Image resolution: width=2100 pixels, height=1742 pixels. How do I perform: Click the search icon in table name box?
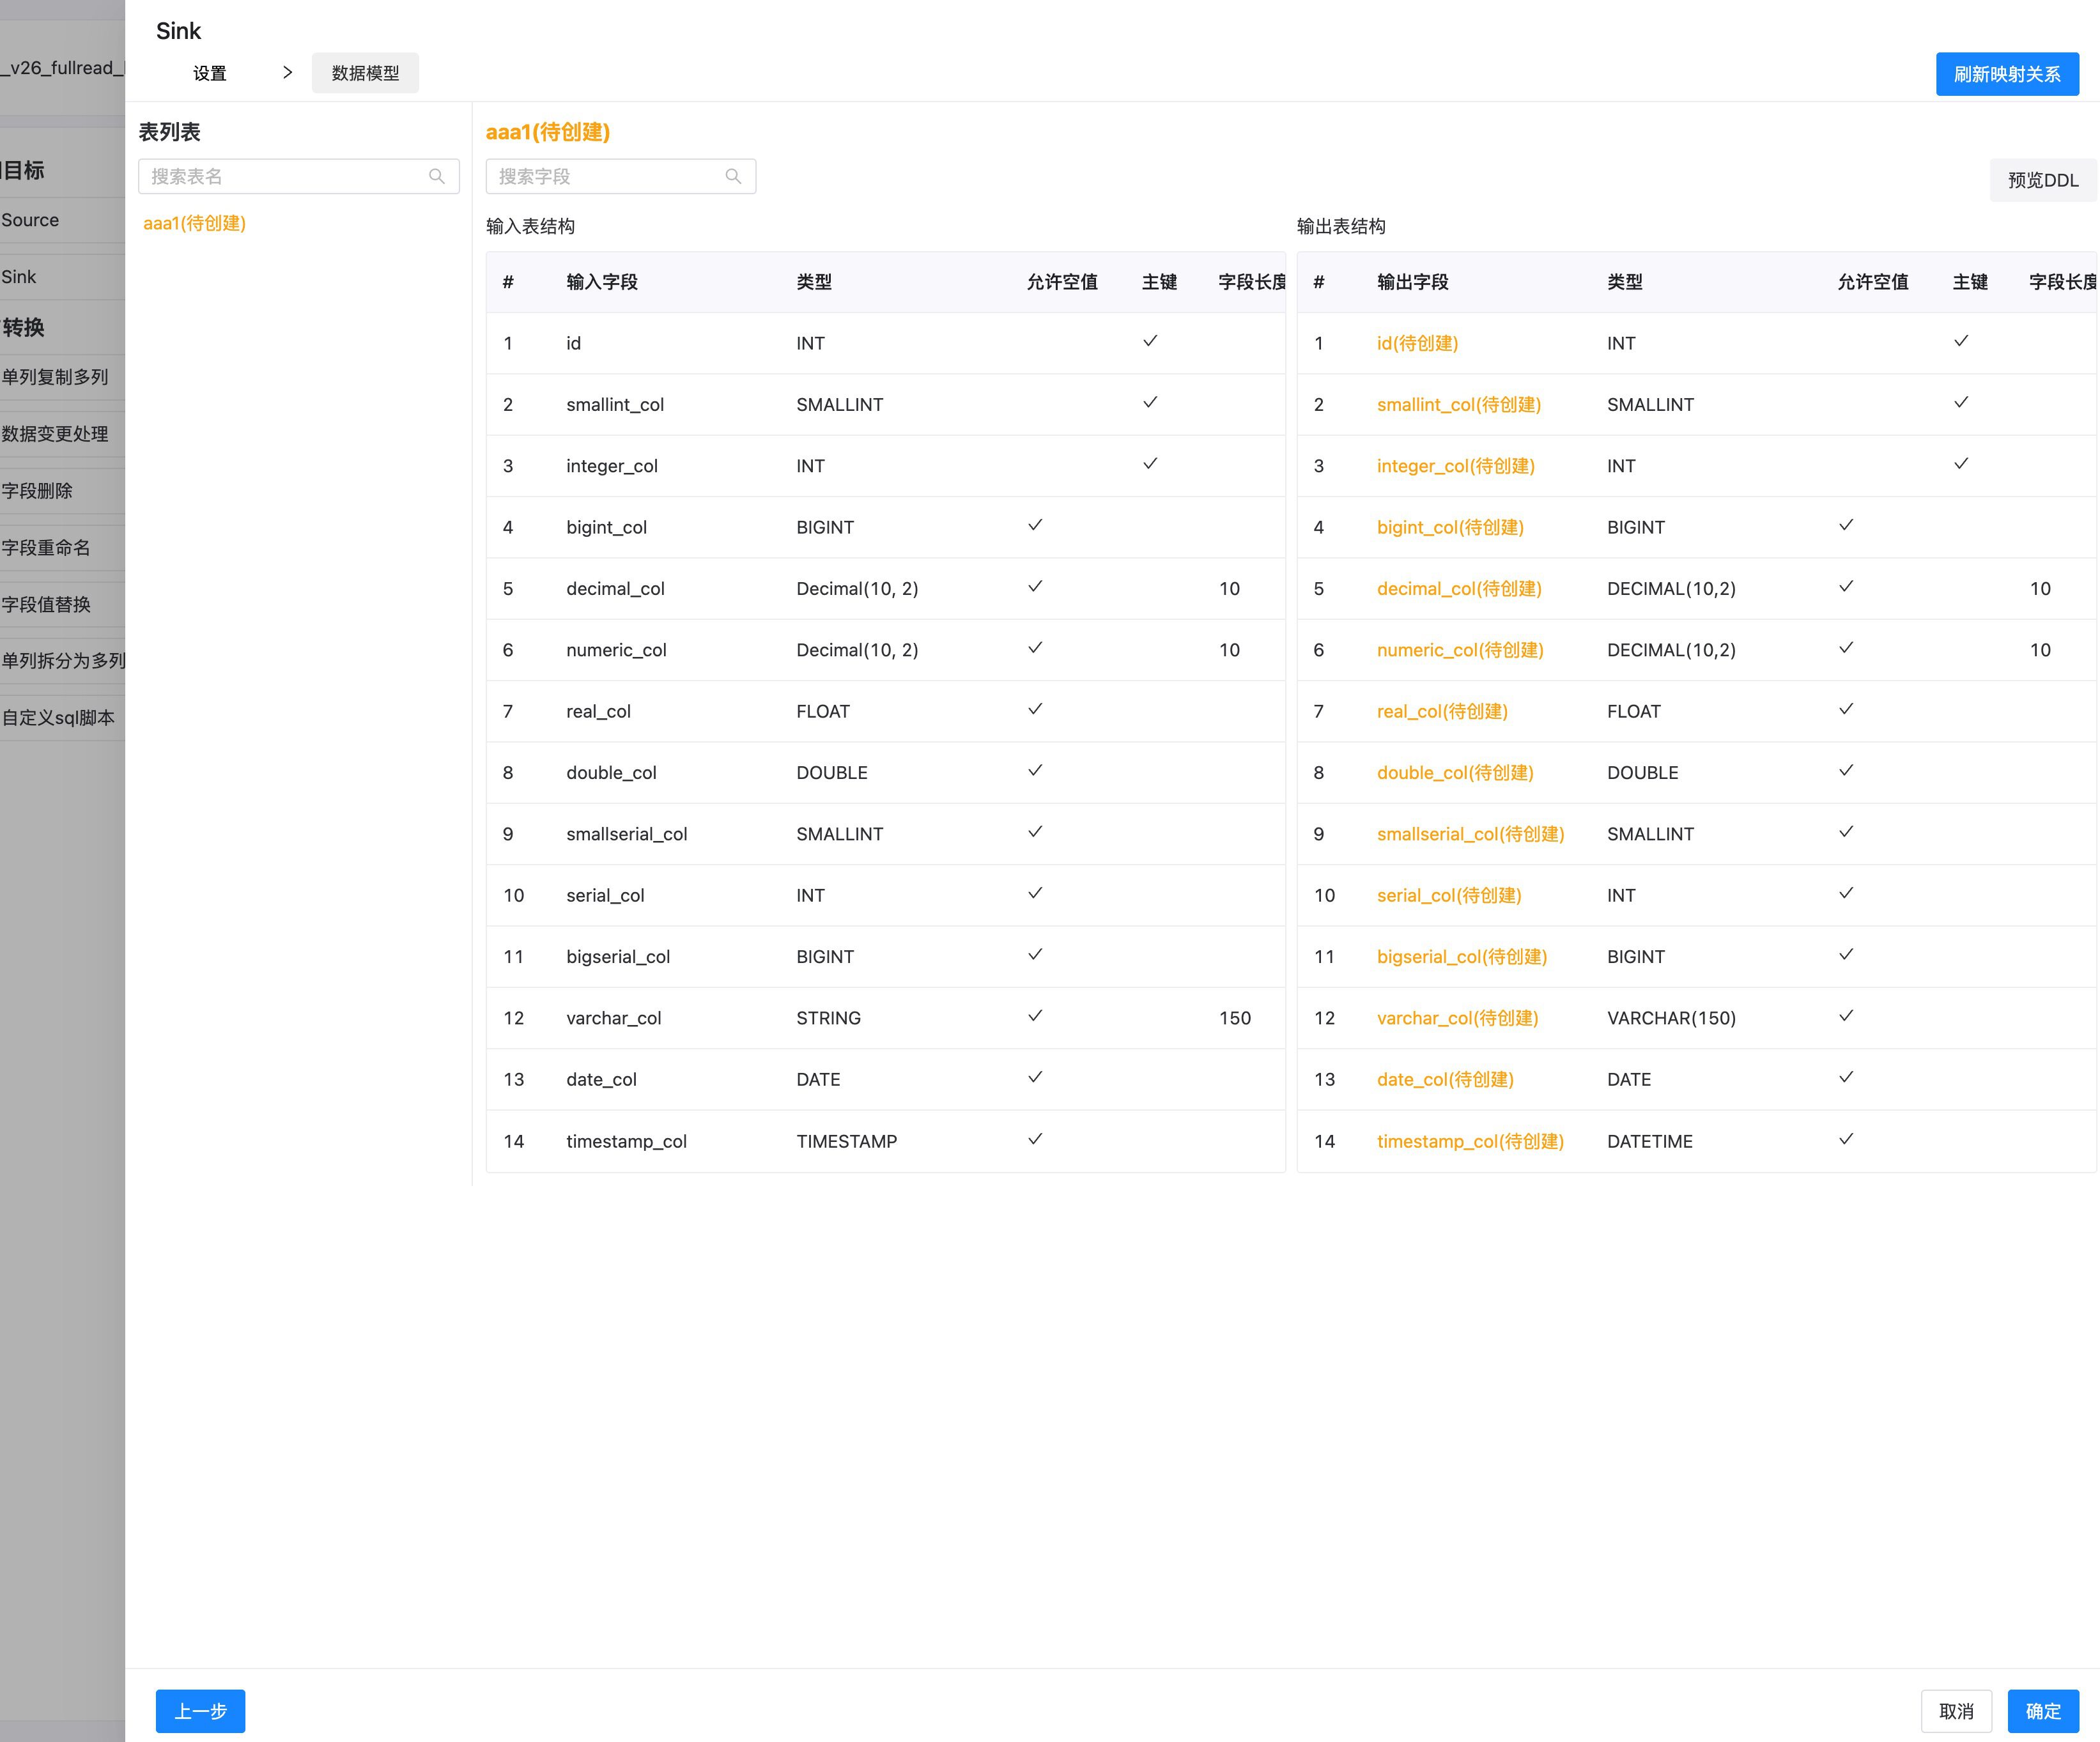click(x=436, y=176)
